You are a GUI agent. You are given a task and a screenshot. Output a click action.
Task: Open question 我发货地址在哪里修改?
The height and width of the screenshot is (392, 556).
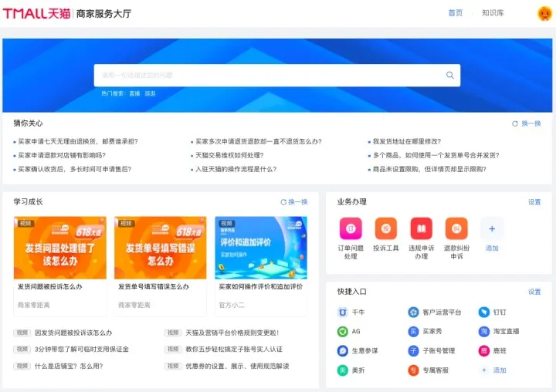[x=407, y=141]
